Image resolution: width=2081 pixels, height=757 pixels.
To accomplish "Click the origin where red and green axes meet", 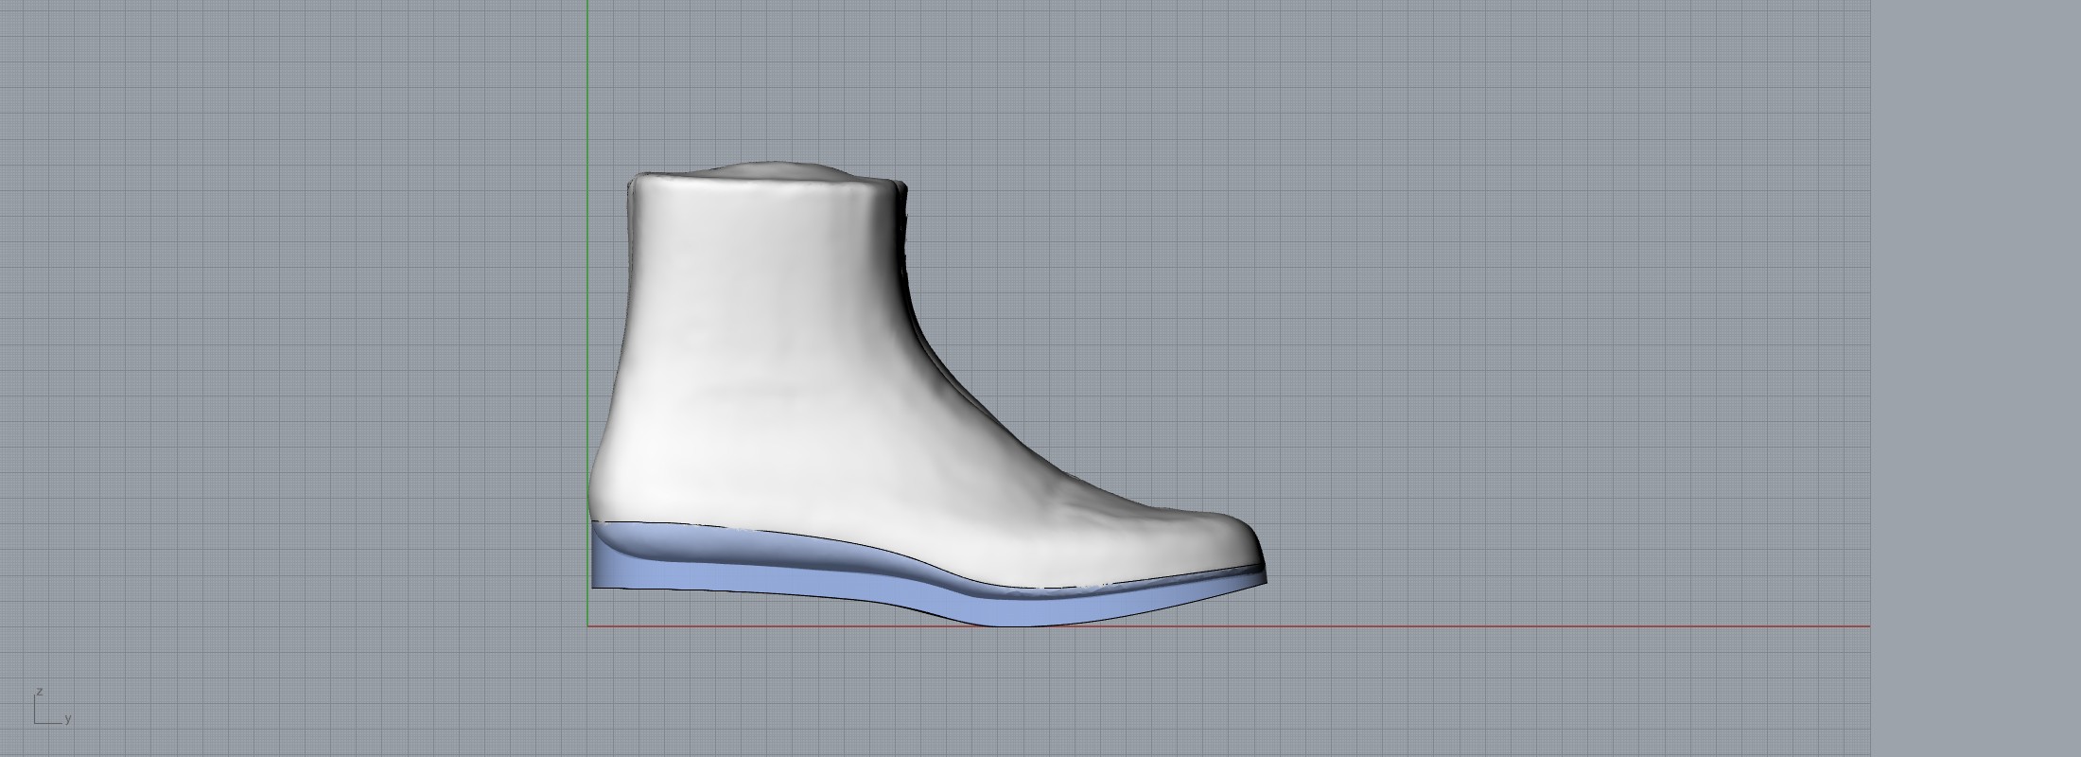I will (587, 625).
